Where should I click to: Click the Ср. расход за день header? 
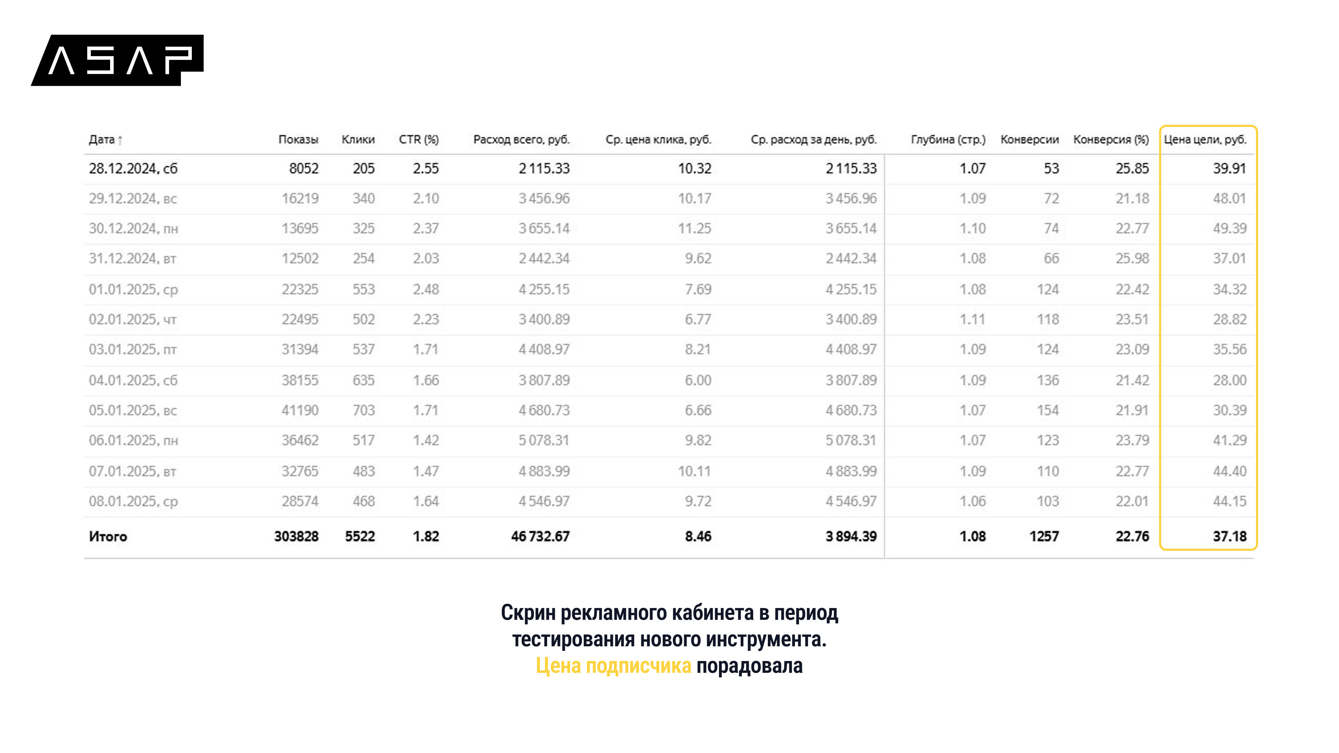[x=813, y=140]
